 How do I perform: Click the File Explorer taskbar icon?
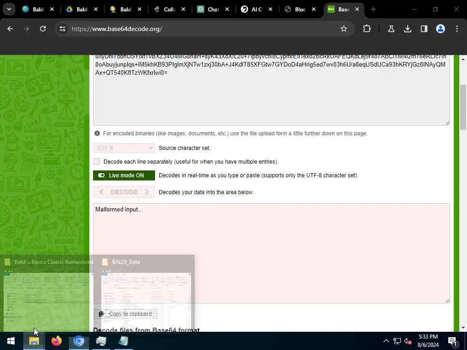coord(34,341)
